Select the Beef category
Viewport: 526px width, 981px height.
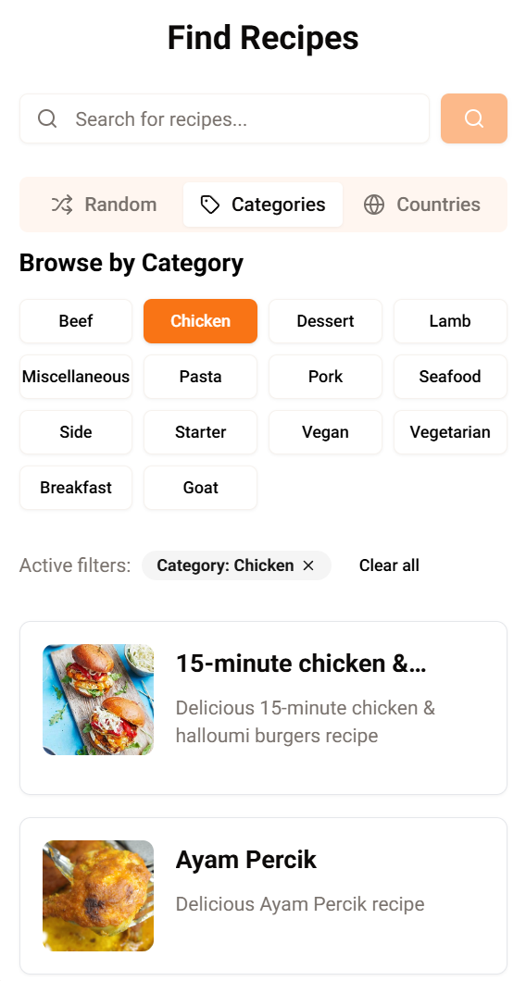click(76, 321)
